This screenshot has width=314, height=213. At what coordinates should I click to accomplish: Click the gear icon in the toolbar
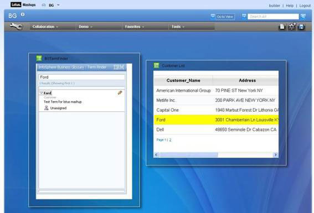coord(292,27)
